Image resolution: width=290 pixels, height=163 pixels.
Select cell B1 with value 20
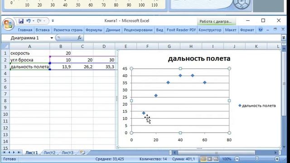[61, 53]
